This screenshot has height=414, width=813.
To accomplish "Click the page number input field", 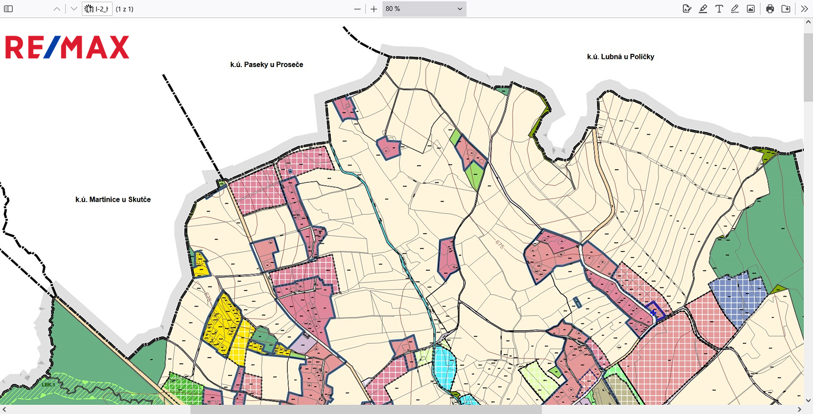I will tap(97, 9).
